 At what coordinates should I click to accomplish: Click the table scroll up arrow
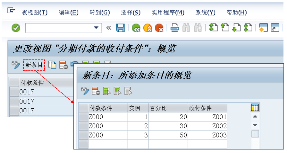255,116
